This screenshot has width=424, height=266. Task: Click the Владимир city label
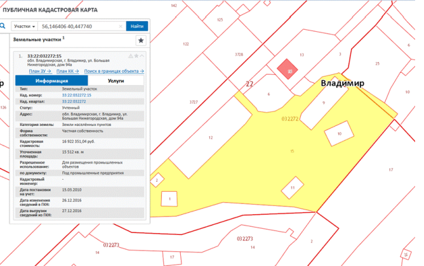point(342,83)
